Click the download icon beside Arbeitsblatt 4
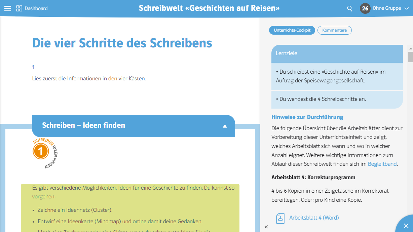This screenshot has width=413, height=232. pyautogui.click(x=280, y=218)
